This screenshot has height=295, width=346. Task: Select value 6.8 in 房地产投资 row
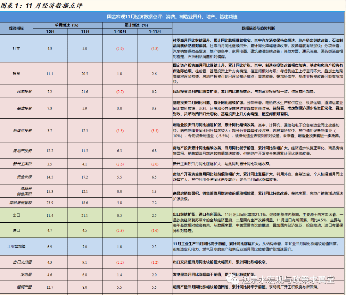click(x=154, y=151)
